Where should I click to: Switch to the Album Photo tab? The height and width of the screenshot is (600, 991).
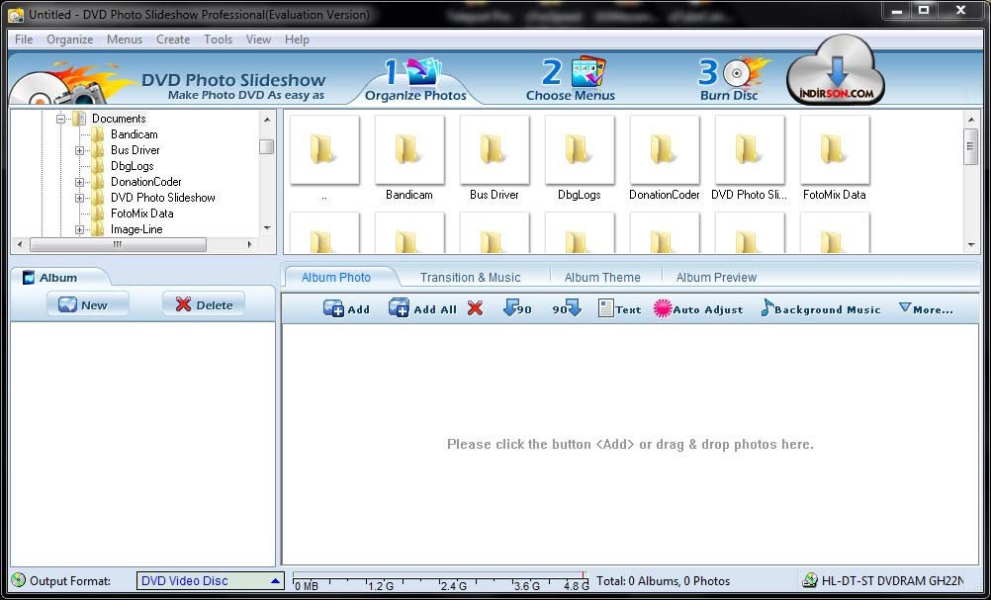point(336,277)
